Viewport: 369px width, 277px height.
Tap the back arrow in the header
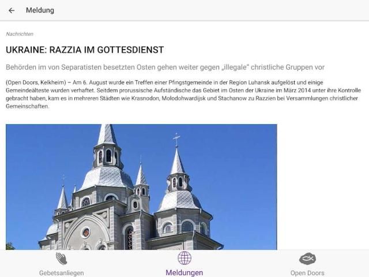(x=12, y=10)
